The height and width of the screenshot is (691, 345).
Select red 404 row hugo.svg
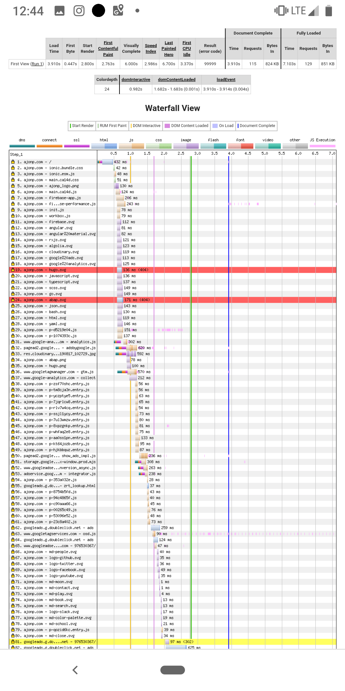173,270
